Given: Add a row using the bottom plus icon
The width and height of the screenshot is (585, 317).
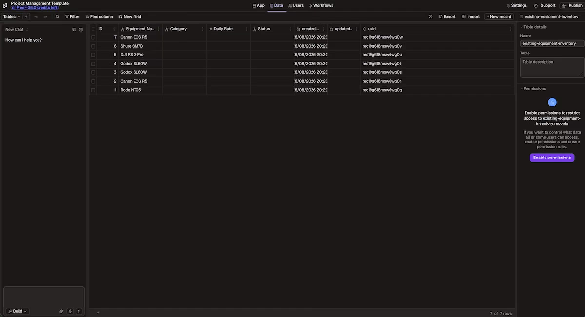Looking at the screenshot, I should coord(98,313).
